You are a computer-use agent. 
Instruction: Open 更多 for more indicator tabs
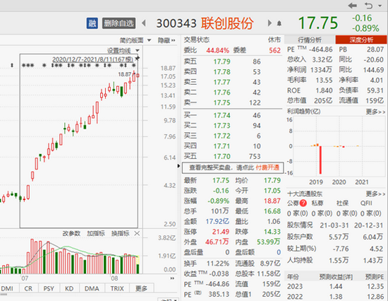[142, 288]
